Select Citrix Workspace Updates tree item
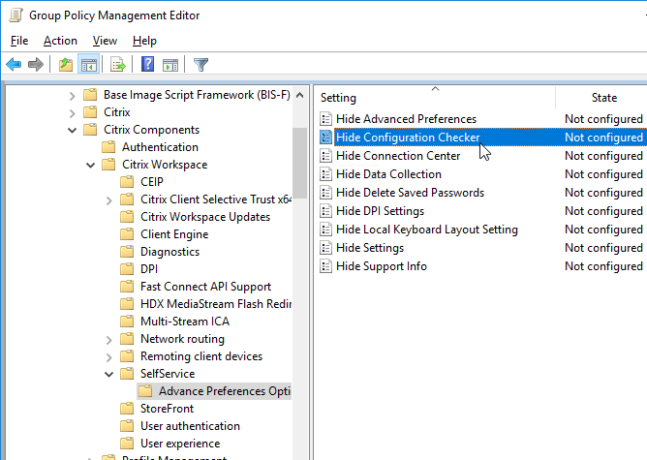Image resolution: width=647 pixels, height=460 pixels. 205,217
